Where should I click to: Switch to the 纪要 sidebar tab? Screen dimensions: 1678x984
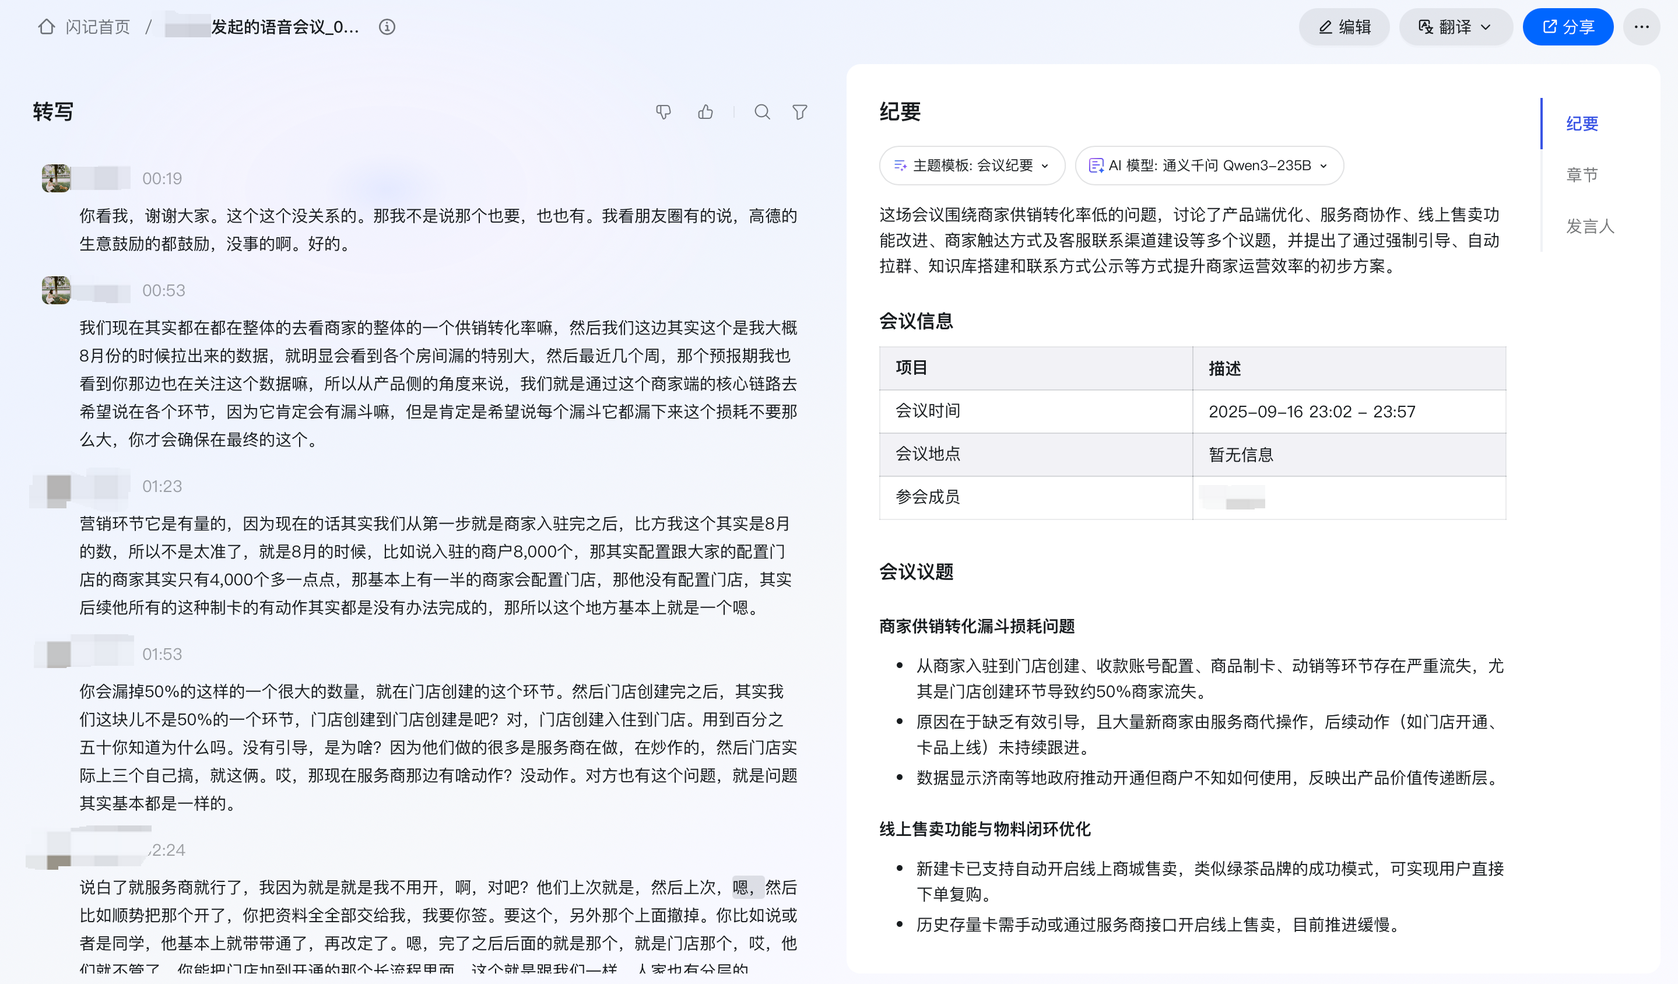1581,123
